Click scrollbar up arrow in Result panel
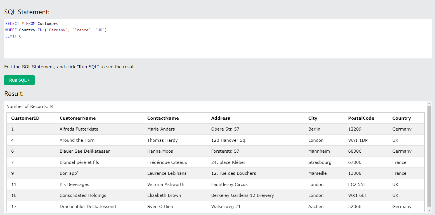The width and height of the screenshot is (435, 215). [429, 103]
